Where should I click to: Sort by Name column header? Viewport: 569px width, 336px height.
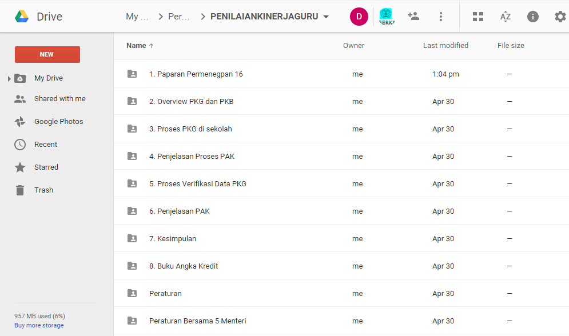(136, 46)
